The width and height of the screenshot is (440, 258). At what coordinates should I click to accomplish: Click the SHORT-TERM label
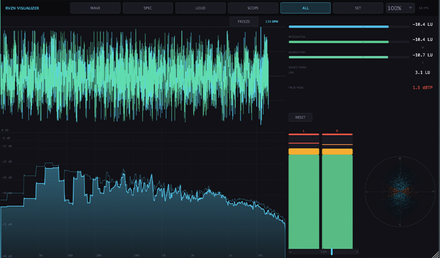[x=297, y=67]
